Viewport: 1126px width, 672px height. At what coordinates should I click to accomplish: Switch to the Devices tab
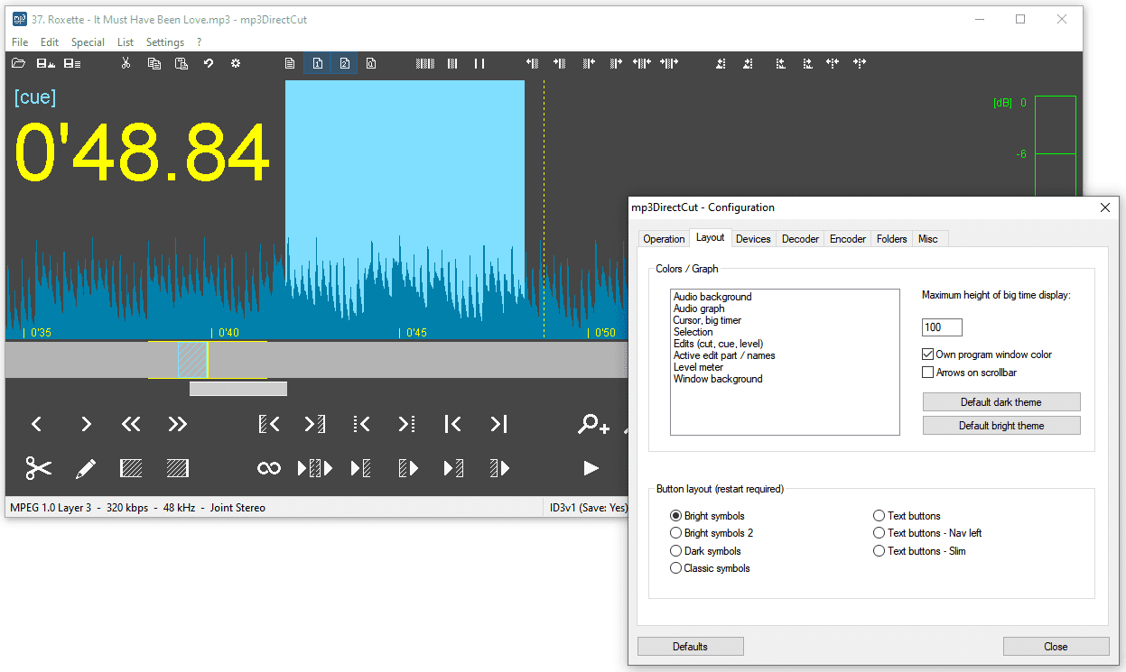tap(753, 239)
